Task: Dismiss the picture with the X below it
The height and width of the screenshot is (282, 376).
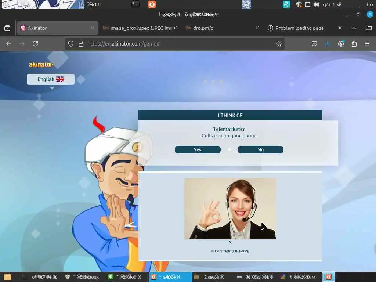Action: coord(230,242)
